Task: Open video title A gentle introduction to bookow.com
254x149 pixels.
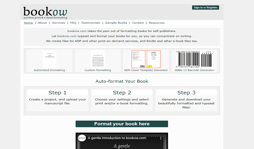Action: coord(117,138)
